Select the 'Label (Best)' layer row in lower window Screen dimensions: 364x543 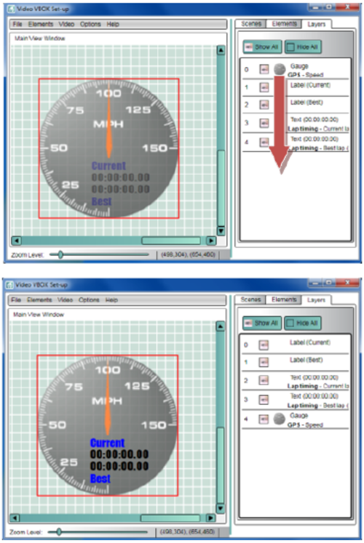[296, 362]
